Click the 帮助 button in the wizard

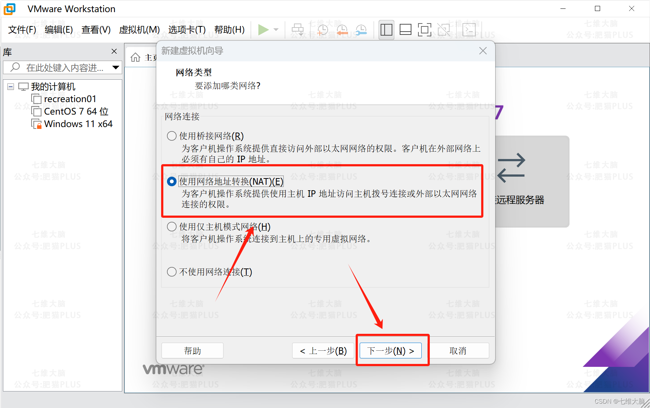tap(192, 351)
